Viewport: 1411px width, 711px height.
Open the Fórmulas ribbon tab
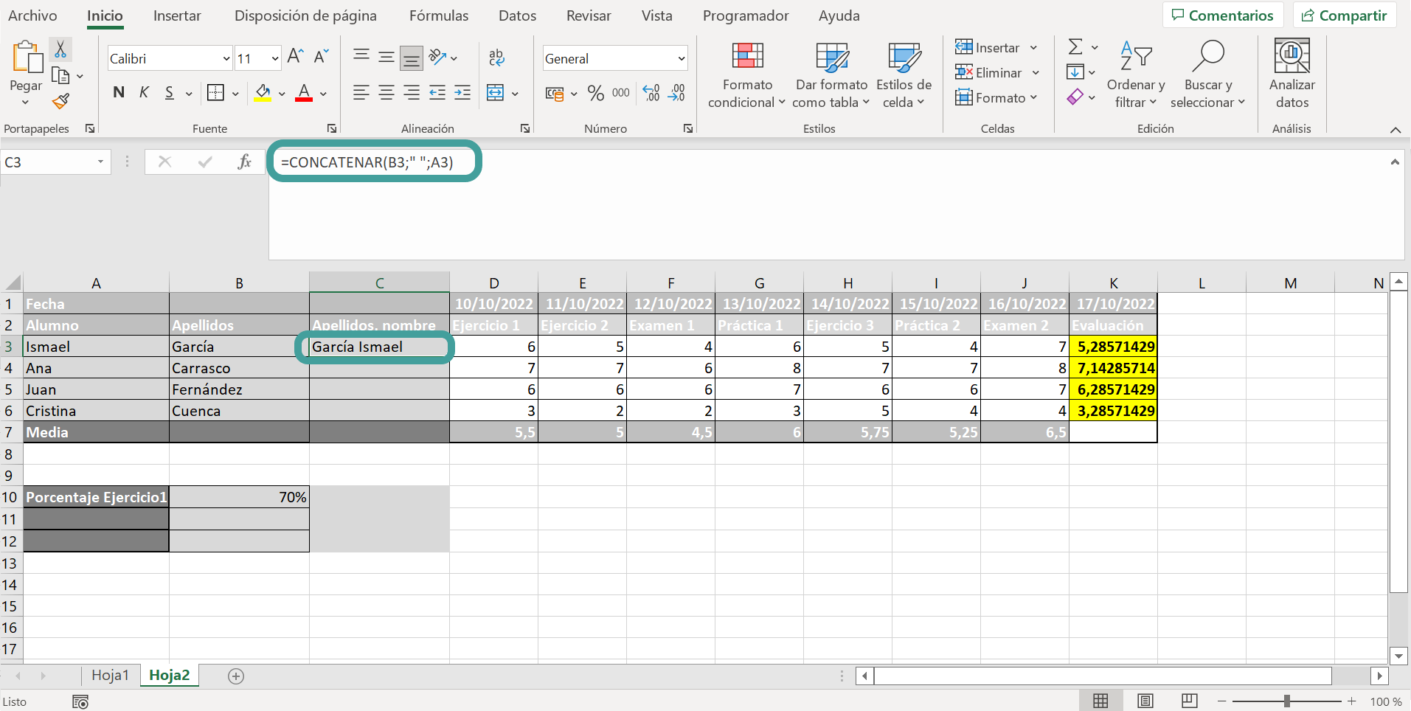point(439,15)
